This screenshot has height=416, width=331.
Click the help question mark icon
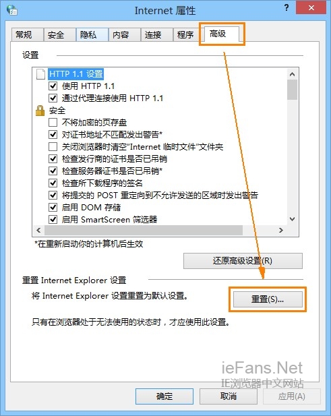(287, 7)
